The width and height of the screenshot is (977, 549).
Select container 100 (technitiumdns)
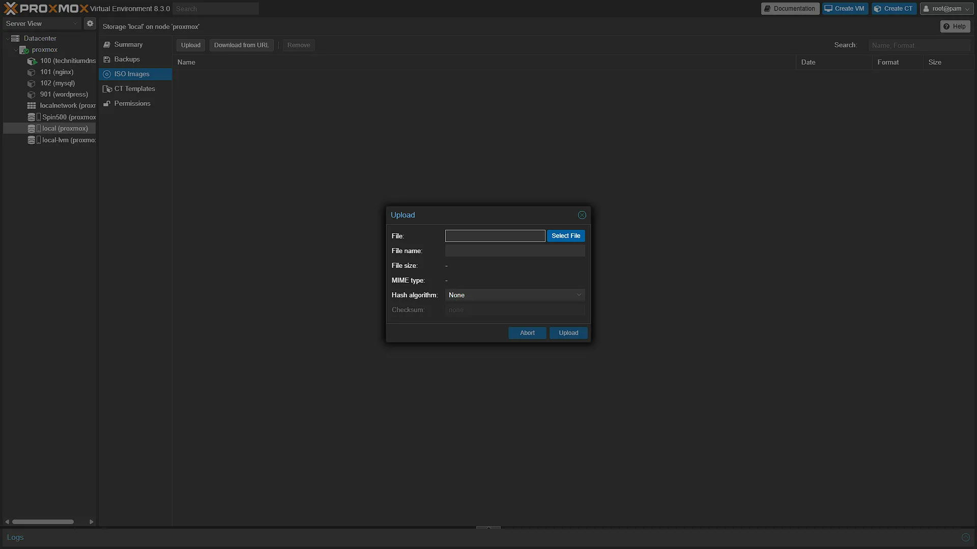tap(68, 60)
